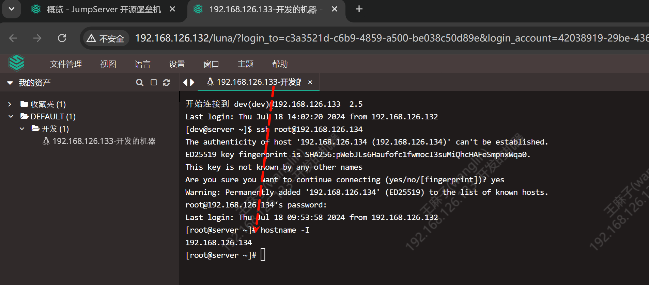
Task: Collapse the 开发 (1) folder
Action: (x=22, y=129)
